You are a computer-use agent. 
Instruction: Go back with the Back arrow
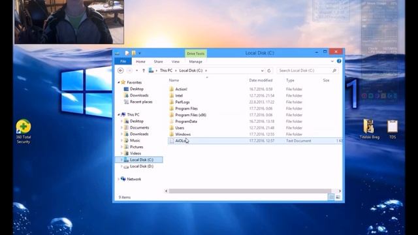coord(120,70)
